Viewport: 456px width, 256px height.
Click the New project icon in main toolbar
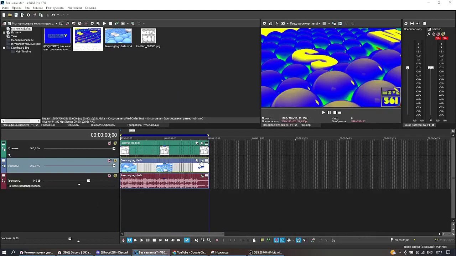point(4,15)
